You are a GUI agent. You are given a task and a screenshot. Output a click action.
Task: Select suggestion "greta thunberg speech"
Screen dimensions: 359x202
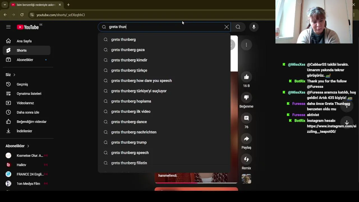point(164,153)
